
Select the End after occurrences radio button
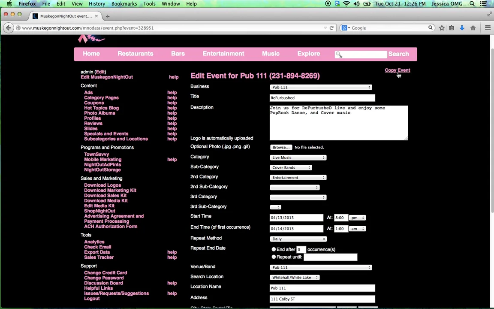(274, 249)
